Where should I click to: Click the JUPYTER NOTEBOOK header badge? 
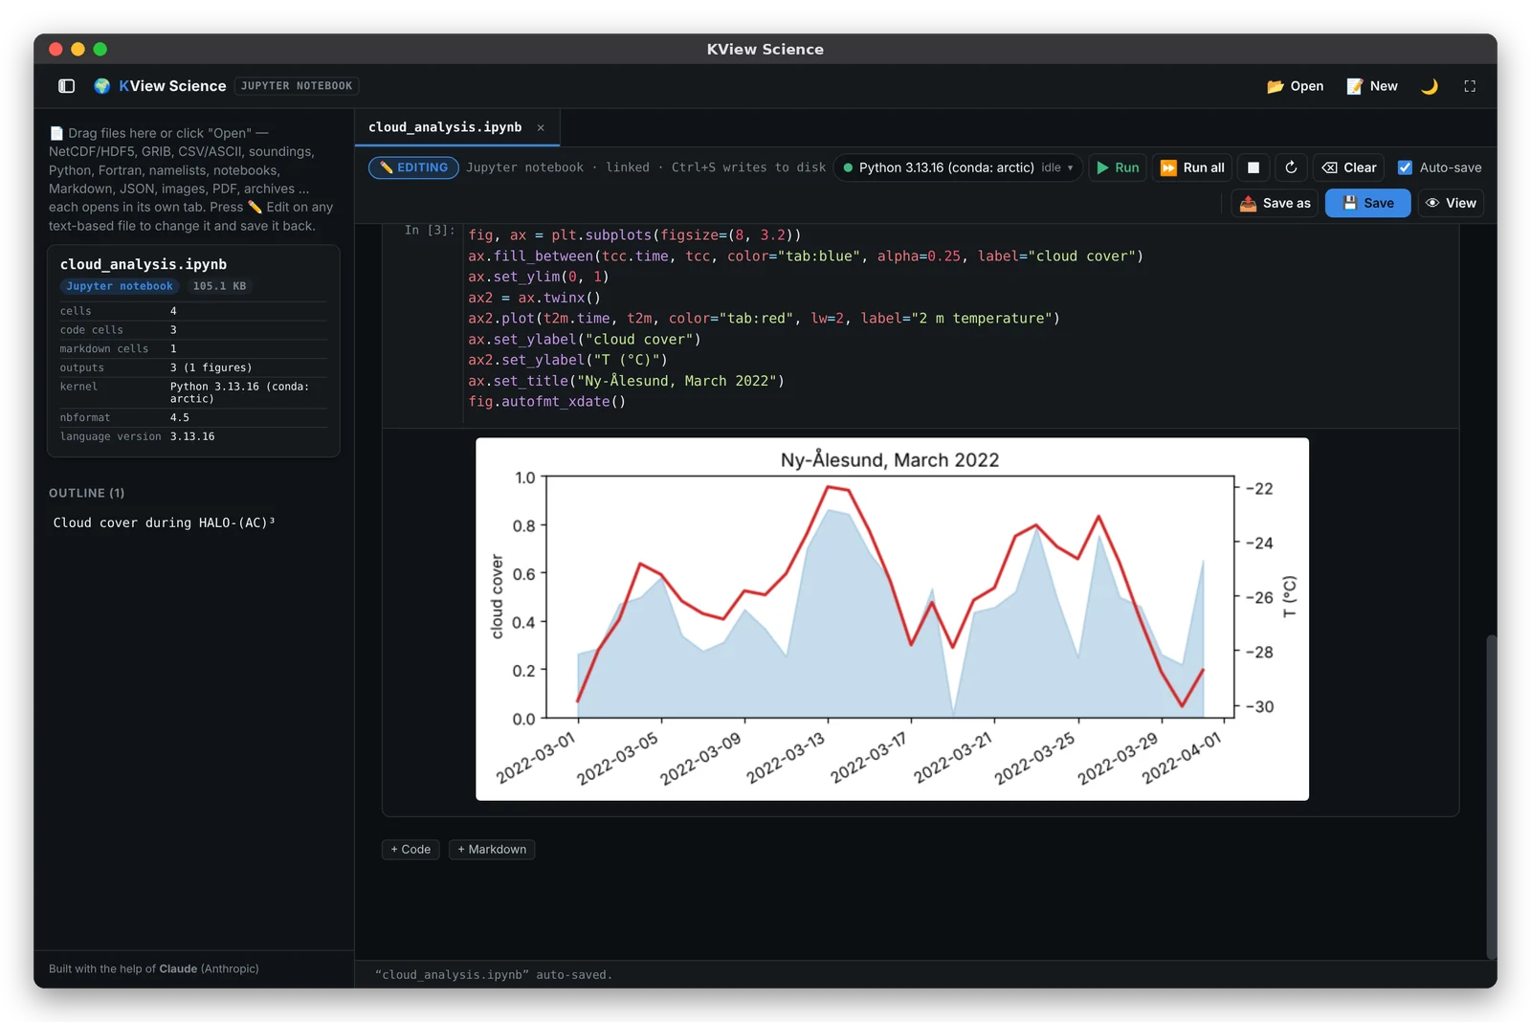297,86
